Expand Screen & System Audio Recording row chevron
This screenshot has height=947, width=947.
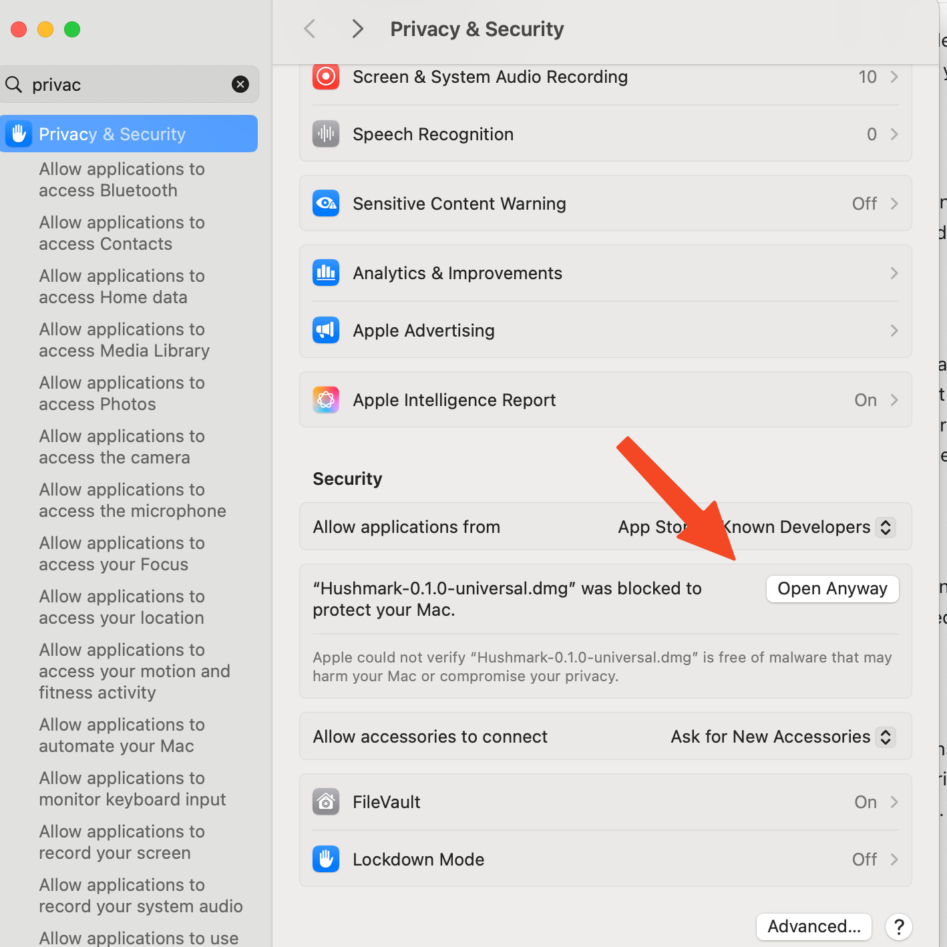pos(894,77)
